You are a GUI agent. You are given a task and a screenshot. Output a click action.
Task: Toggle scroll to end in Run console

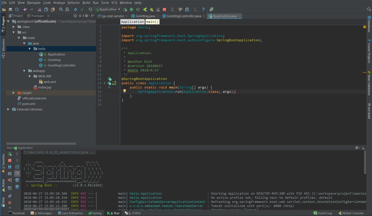click(x=17, y=174)
